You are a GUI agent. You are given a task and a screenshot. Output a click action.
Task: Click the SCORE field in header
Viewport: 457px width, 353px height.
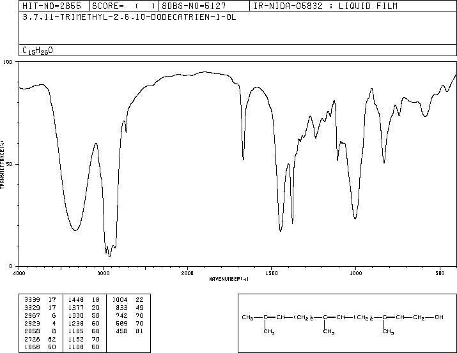coord(124,6)
